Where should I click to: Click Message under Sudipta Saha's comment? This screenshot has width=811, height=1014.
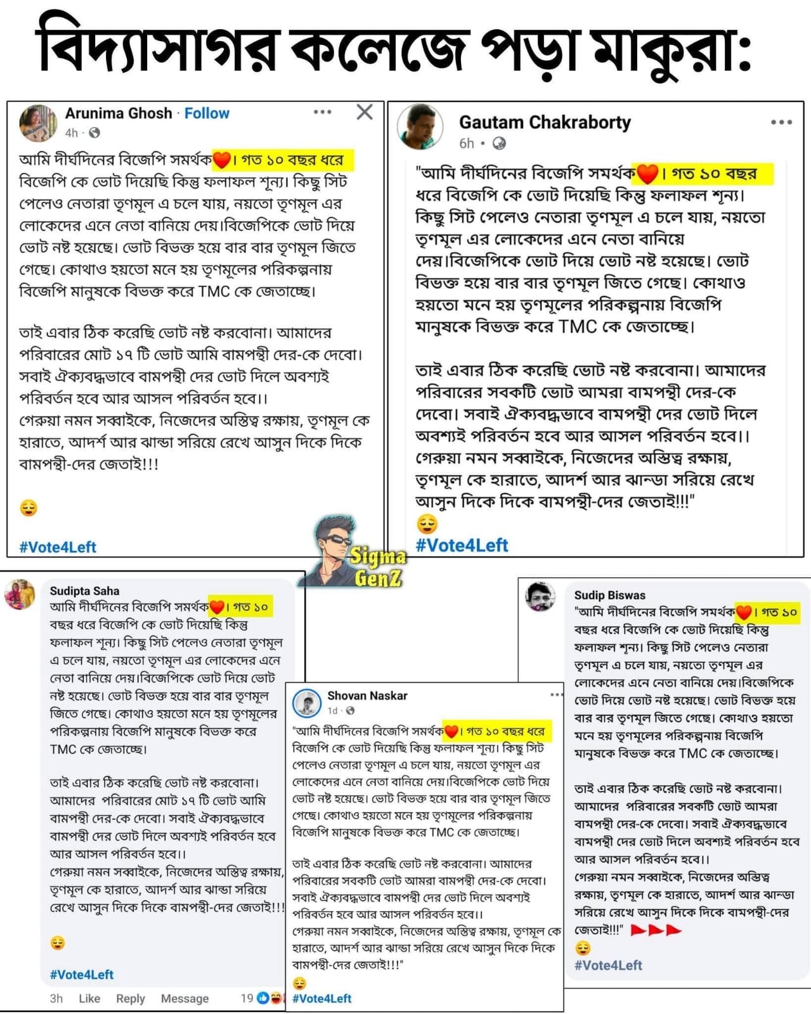(x=185, y=998)
